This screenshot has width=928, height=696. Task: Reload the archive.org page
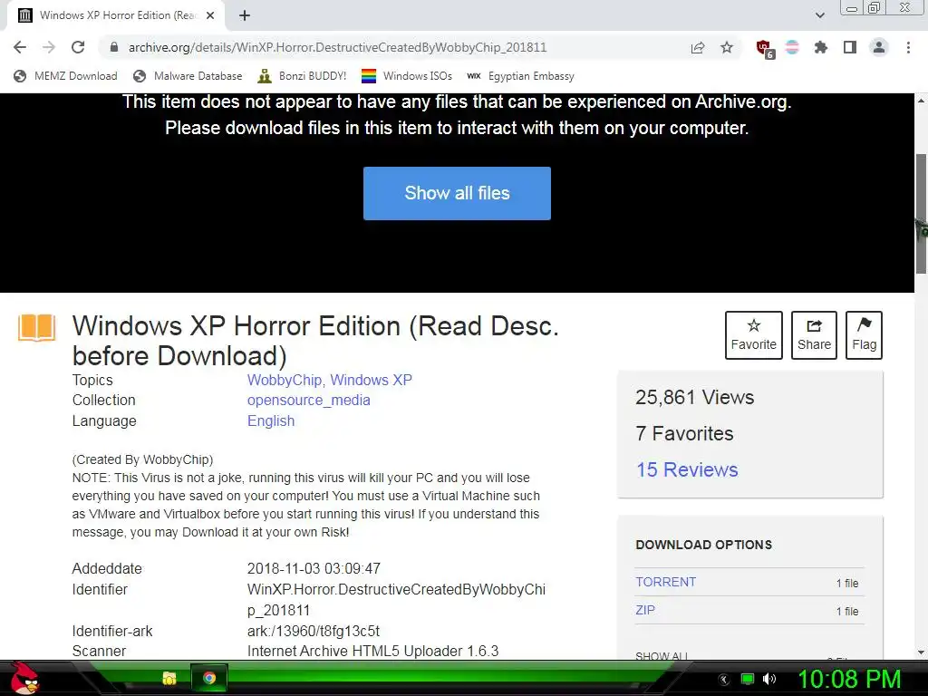point(78,47)
